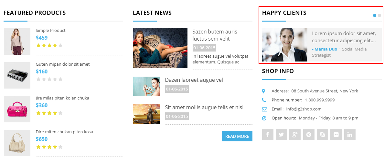The height and width of the screenshot is (161, 384).
Task: Click the star rating under $360
Action: [49, 113]
